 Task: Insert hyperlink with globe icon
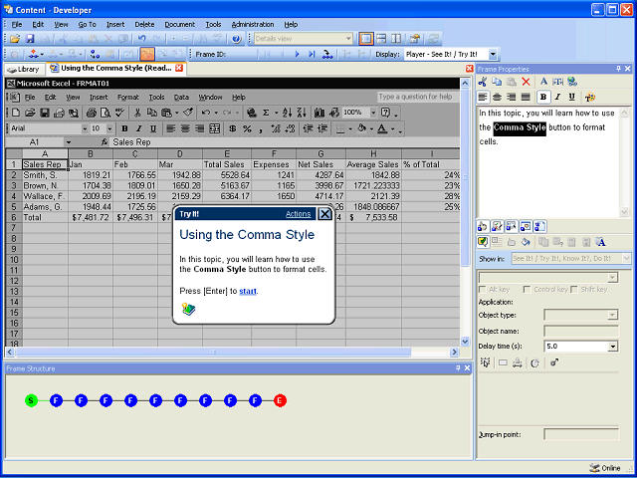click(x=572, y=82)
